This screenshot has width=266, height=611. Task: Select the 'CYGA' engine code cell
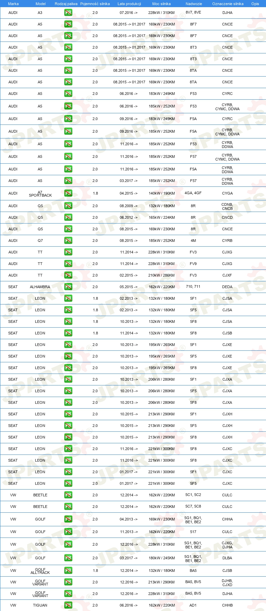pyautogui.click(x=227, y=193)
